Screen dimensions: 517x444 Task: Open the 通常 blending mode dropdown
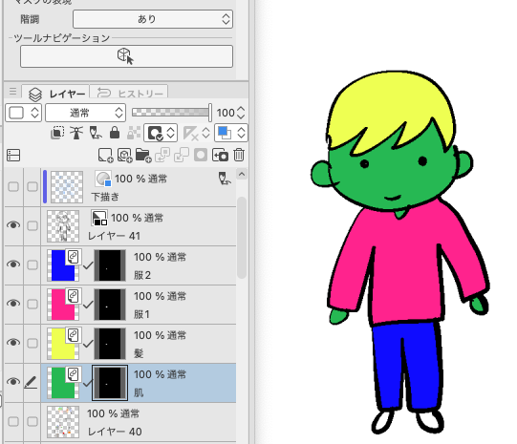tap(85, 113)
